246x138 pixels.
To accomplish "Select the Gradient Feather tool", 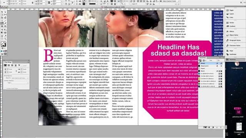I will (x=5, y=32).
